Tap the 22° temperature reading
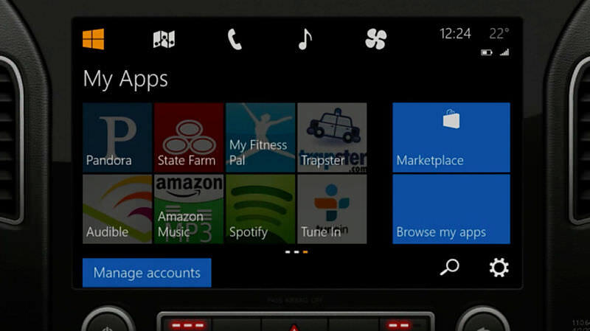The height and width of the screenshot is (331, 590). (499, 34)
